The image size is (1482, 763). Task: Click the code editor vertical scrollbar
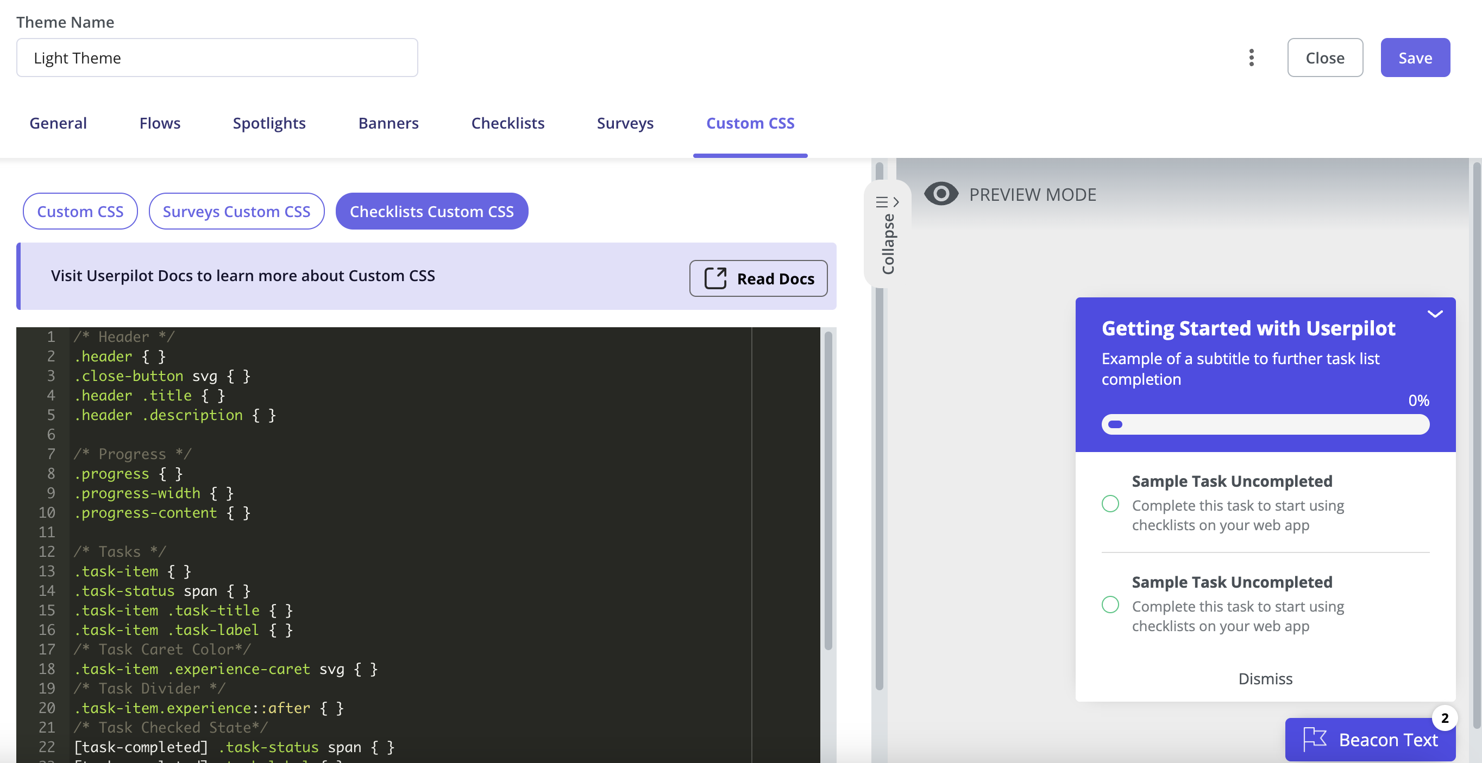tap(828, 491)
